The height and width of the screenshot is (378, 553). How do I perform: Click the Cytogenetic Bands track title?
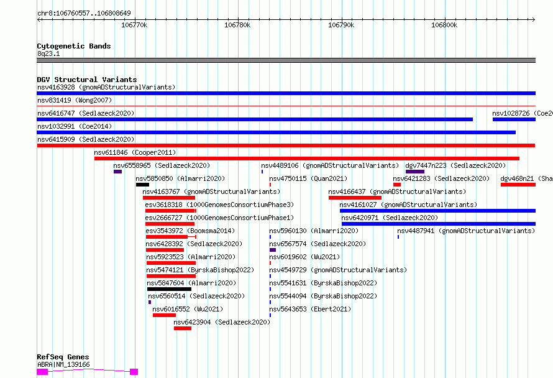[74, 46]
